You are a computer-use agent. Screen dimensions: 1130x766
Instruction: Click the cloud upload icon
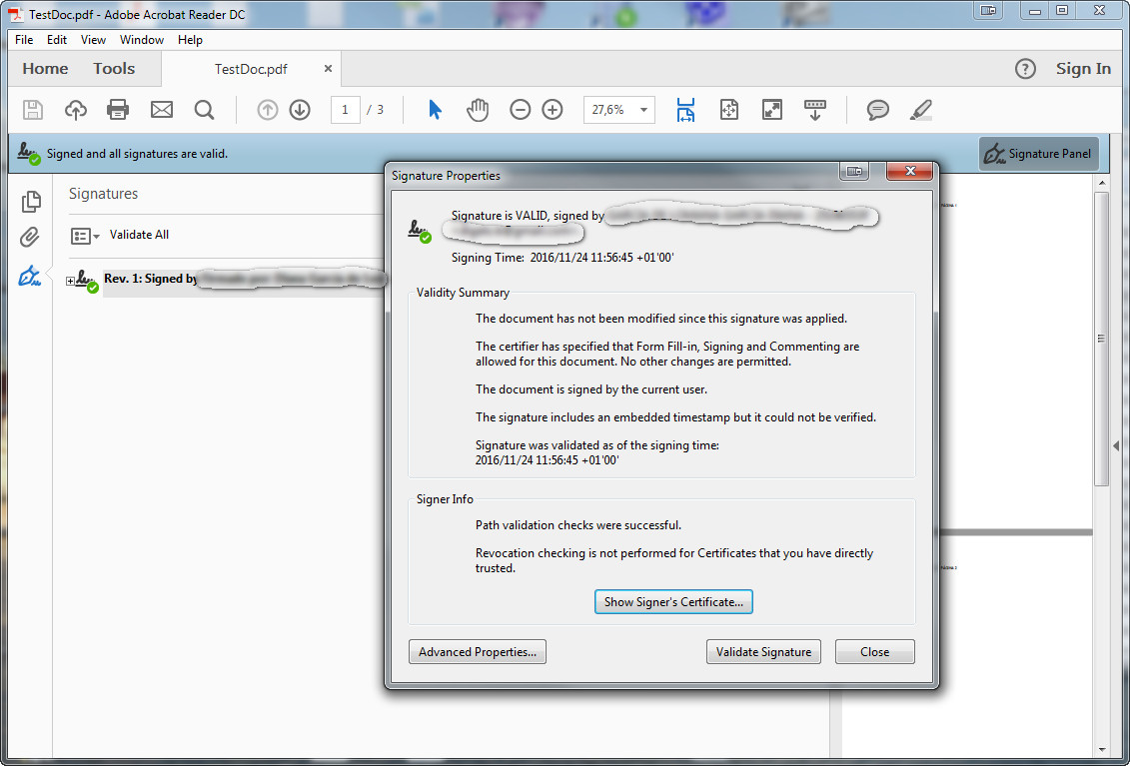pos(76,110)
